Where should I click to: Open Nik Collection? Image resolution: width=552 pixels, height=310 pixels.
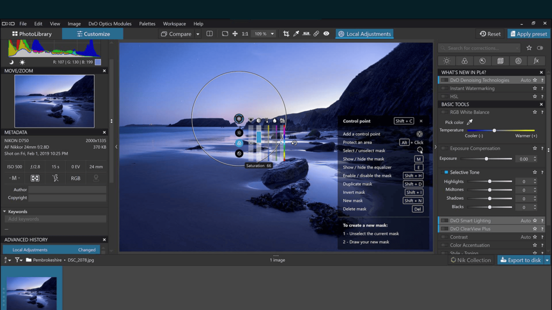tap(471, 260)
